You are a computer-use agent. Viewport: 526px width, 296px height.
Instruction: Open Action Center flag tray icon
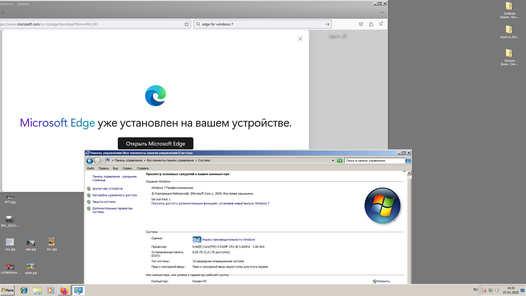484,290
